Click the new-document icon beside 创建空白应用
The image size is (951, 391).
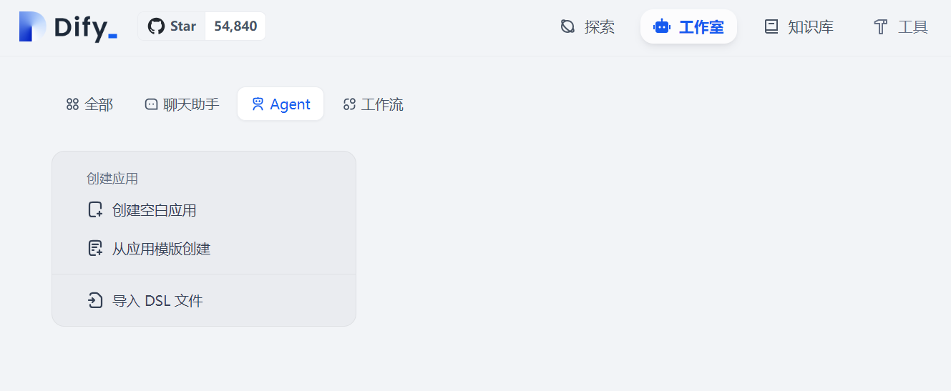point(95,210)
